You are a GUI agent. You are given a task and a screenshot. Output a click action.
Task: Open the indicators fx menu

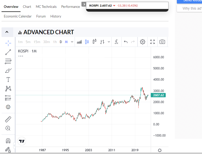(x=116, y=42)
